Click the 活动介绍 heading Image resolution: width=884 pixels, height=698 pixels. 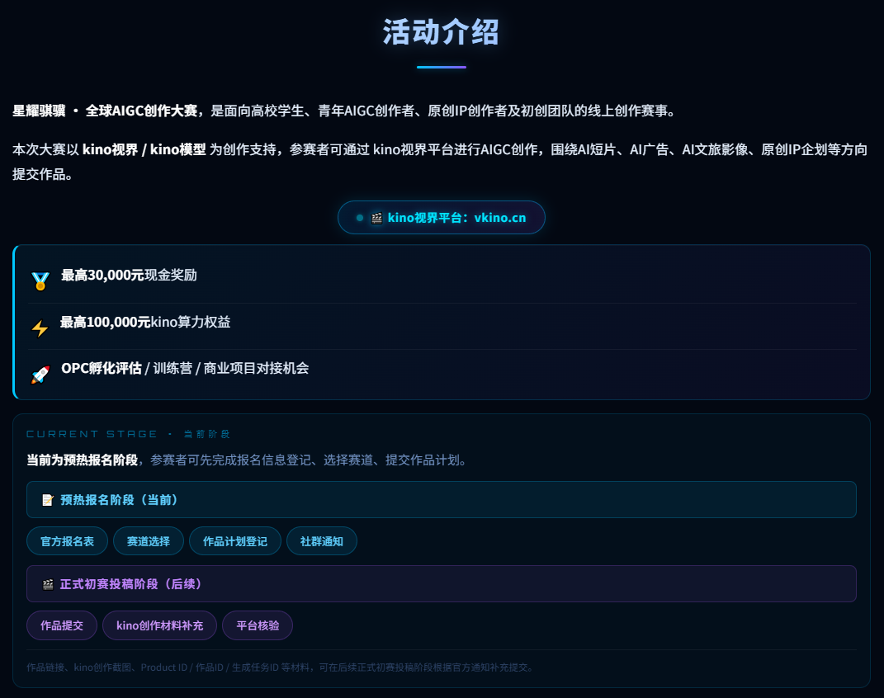tap(442, 32)
